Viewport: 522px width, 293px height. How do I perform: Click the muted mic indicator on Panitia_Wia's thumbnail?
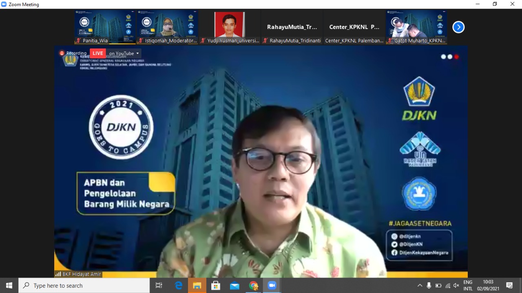[77, 41]
